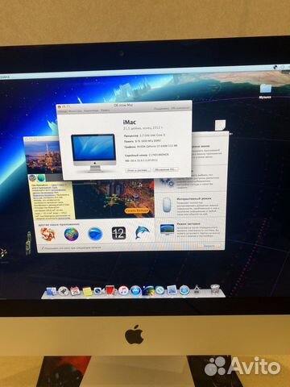Launch iTunes from the Dock

[x=123, y=291]
